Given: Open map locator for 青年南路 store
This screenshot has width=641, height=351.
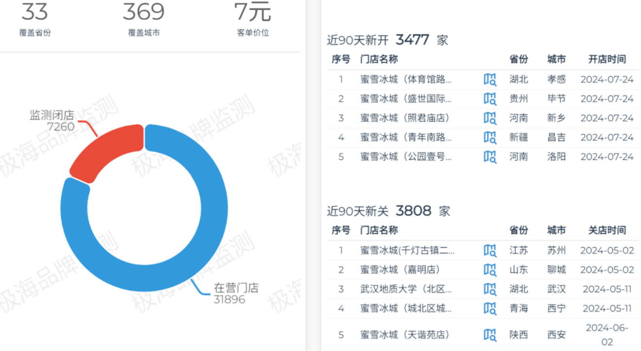Looking at the screenshot, I should (490, 138).
